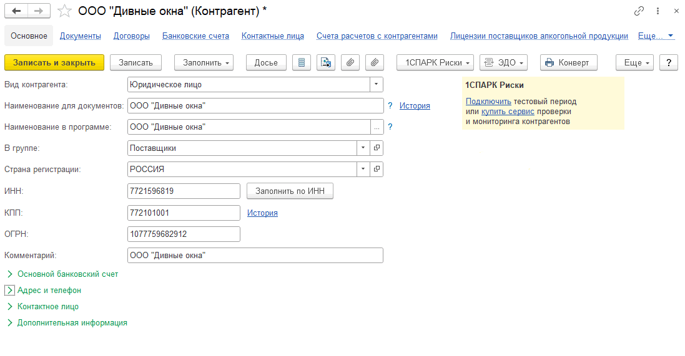Click the question mark help button in the toolbar
This screenshot has width=685, height=356.
[x=669, y=62]
